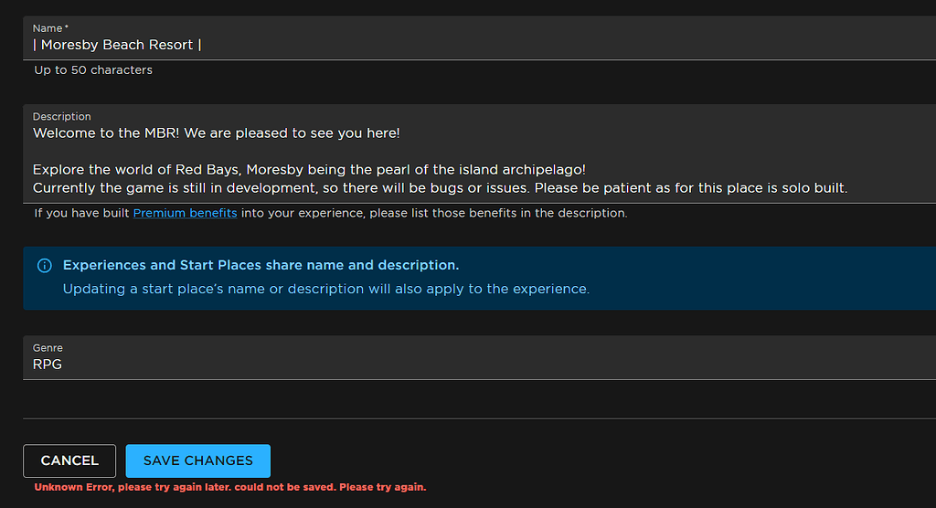Image resolution: width=936 pixels, height=508 pixels.
Task: Place cursor in 'Currently the game is still' line
Action: (x=440, y=188)
